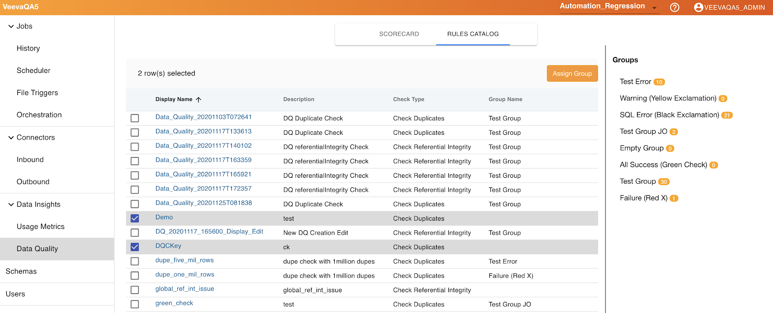The height and width of the screenshot is (313, 773).
Task: Select the Empty Group entry in Groups
Action: (x=641, y=148)
